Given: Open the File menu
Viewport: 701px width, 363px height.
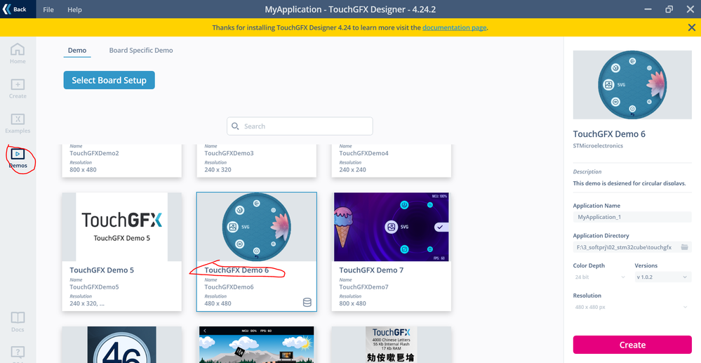Looking at the screenshot, I should tap(48, 9).
